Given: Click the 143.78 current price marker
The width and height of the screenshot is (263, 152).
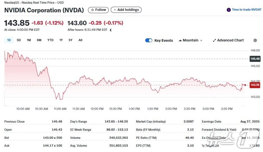Looking at the screenshot, I should tap(255, 85).
